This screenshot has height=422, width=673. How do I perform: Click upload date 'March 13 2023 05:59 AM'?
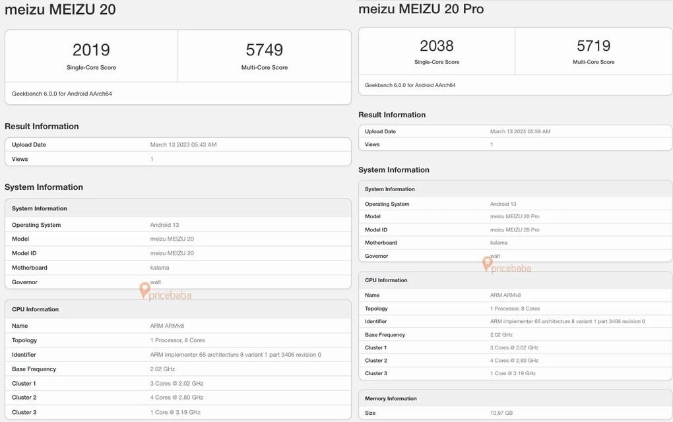click(520, 132)
